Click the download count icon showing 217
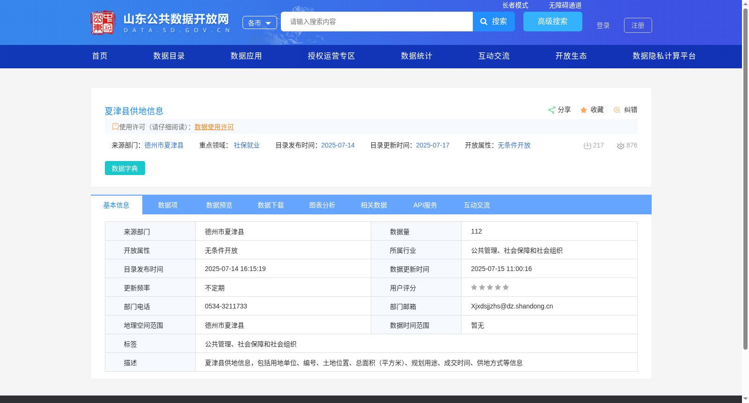 tap(587, 146)
